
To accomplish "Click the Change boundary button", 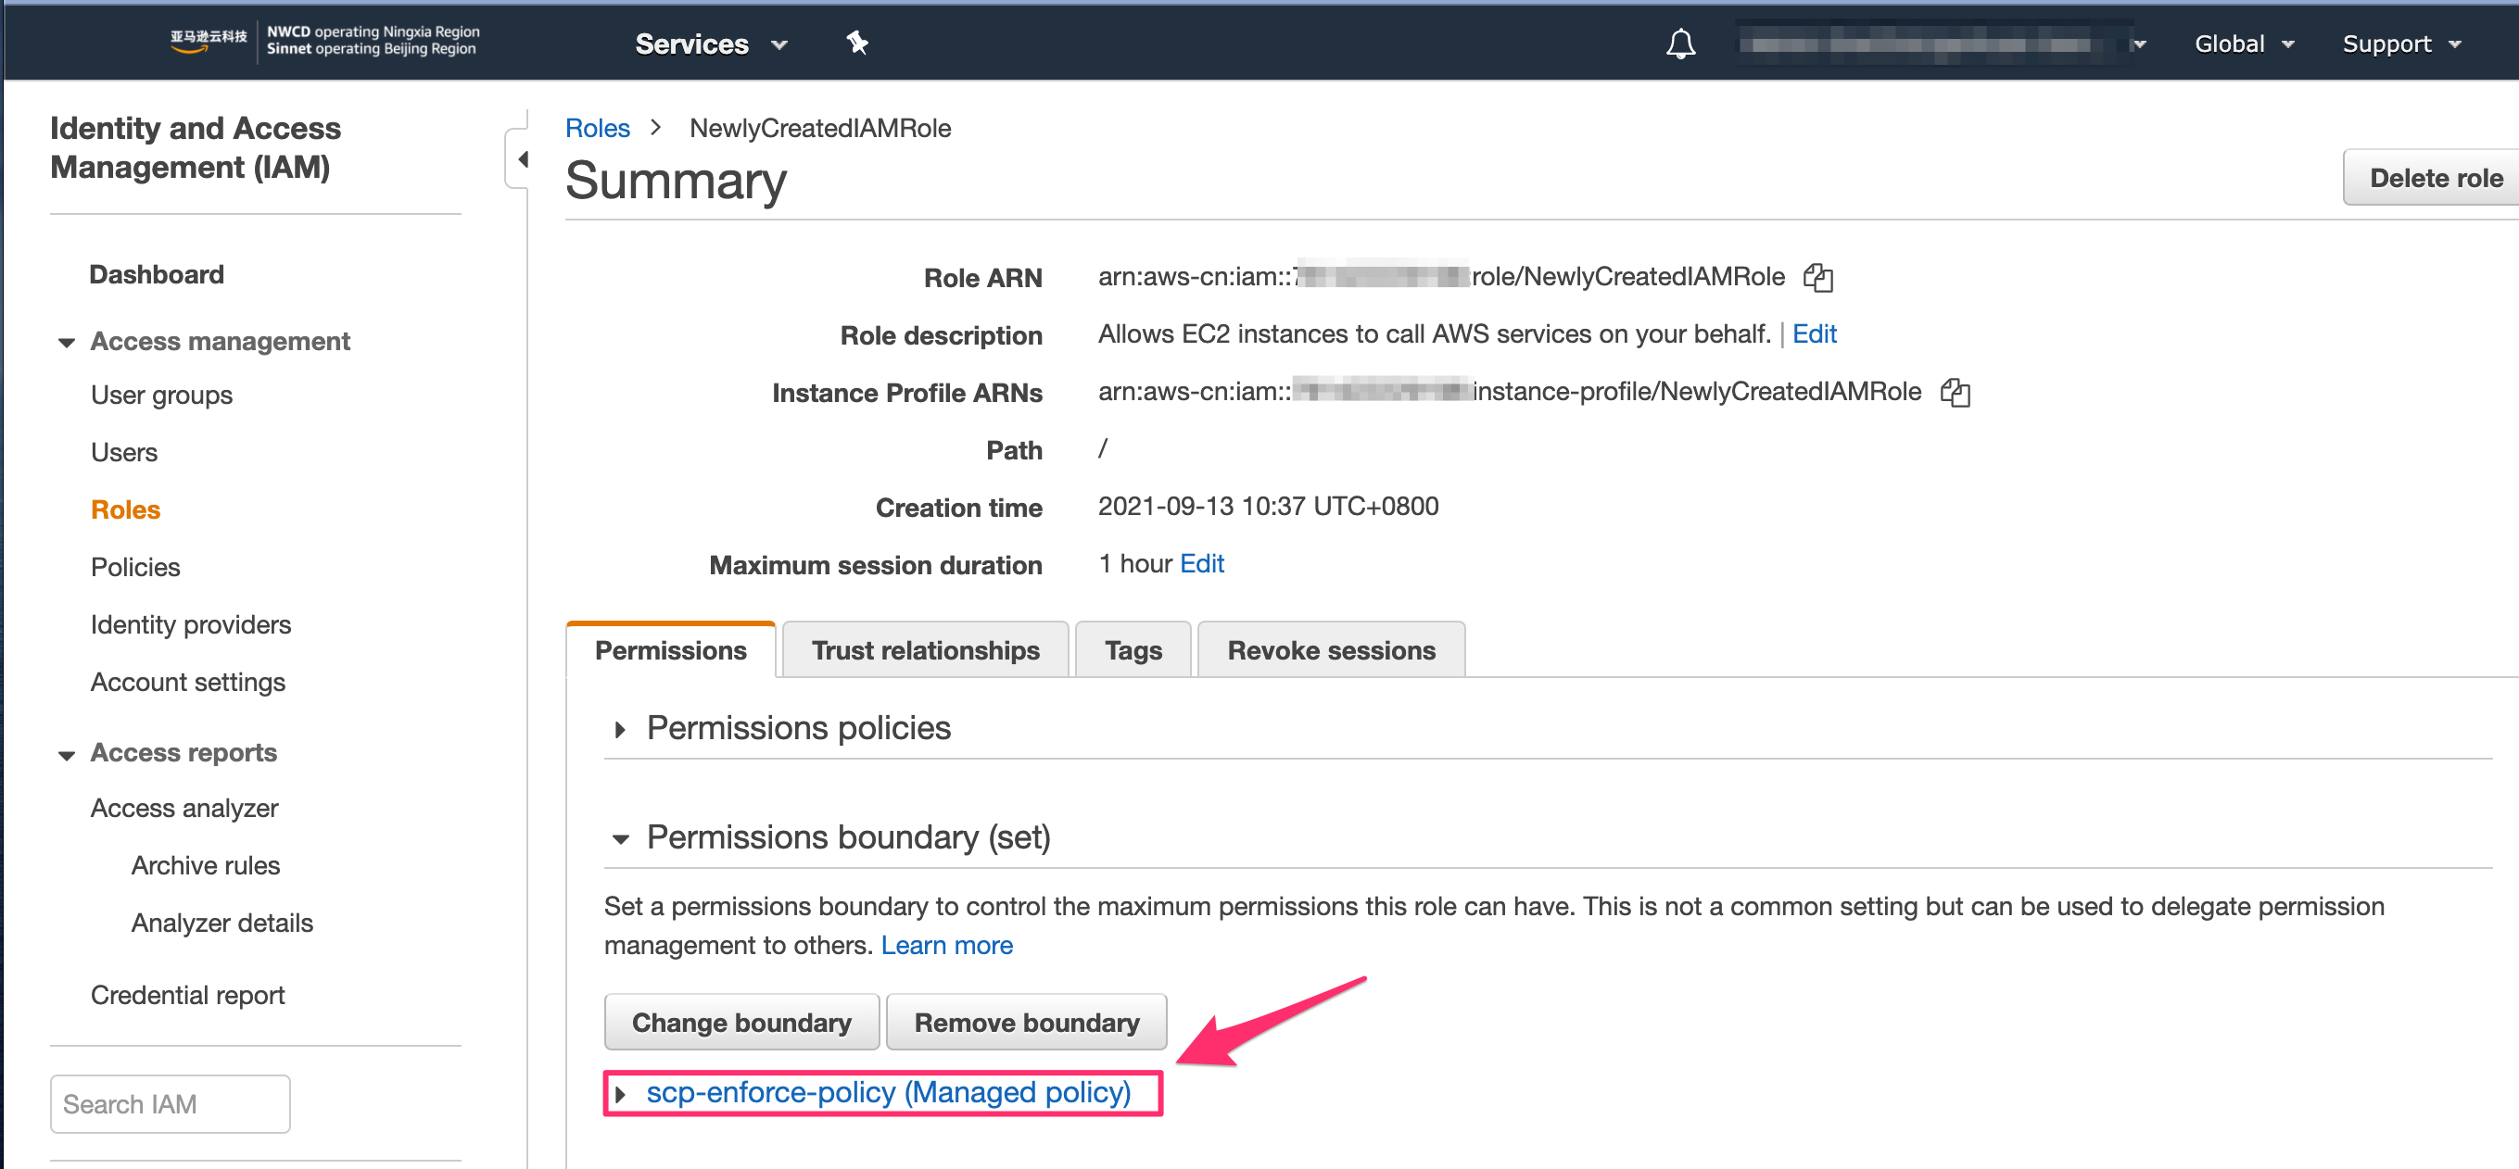I will click(741, 1023).
